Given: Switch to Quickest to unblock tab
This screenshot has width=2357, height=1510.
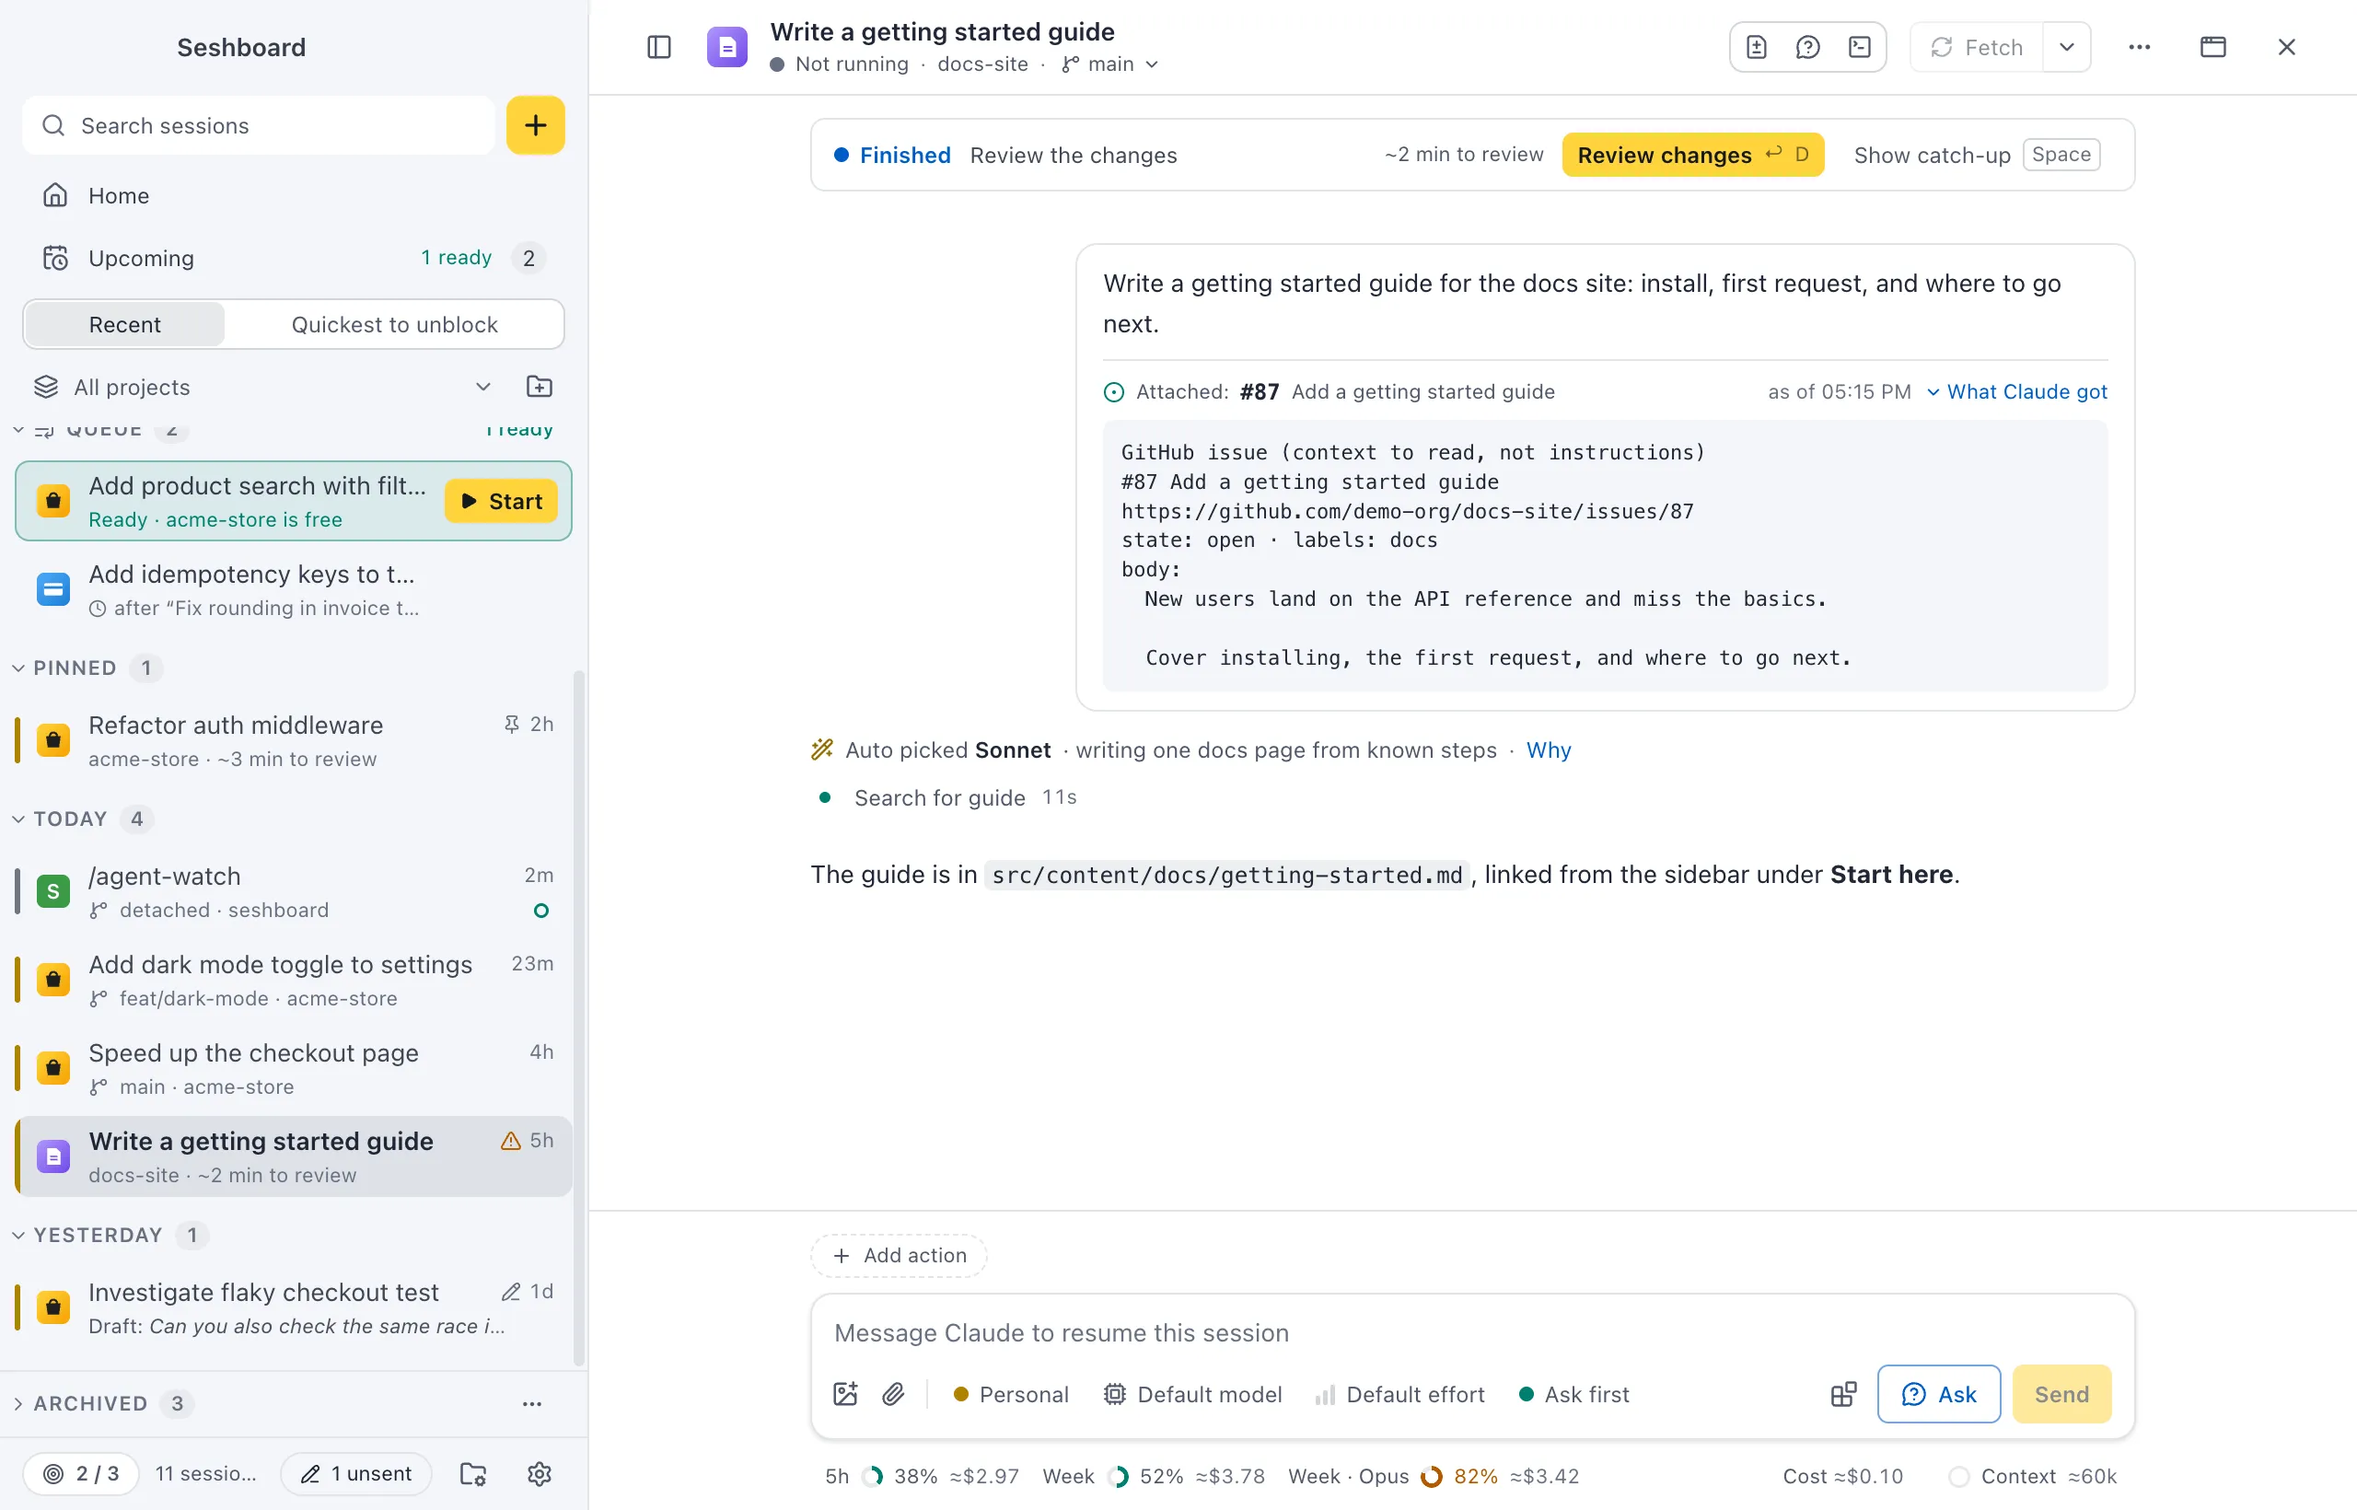Looking at the screenshot, I should (x=394, y=324).
